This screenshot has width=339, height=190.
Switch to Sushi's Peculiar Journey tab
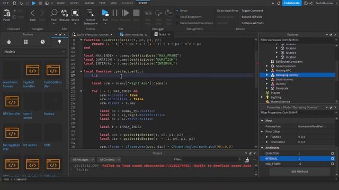pyautogui.click(x=93, y=34)
